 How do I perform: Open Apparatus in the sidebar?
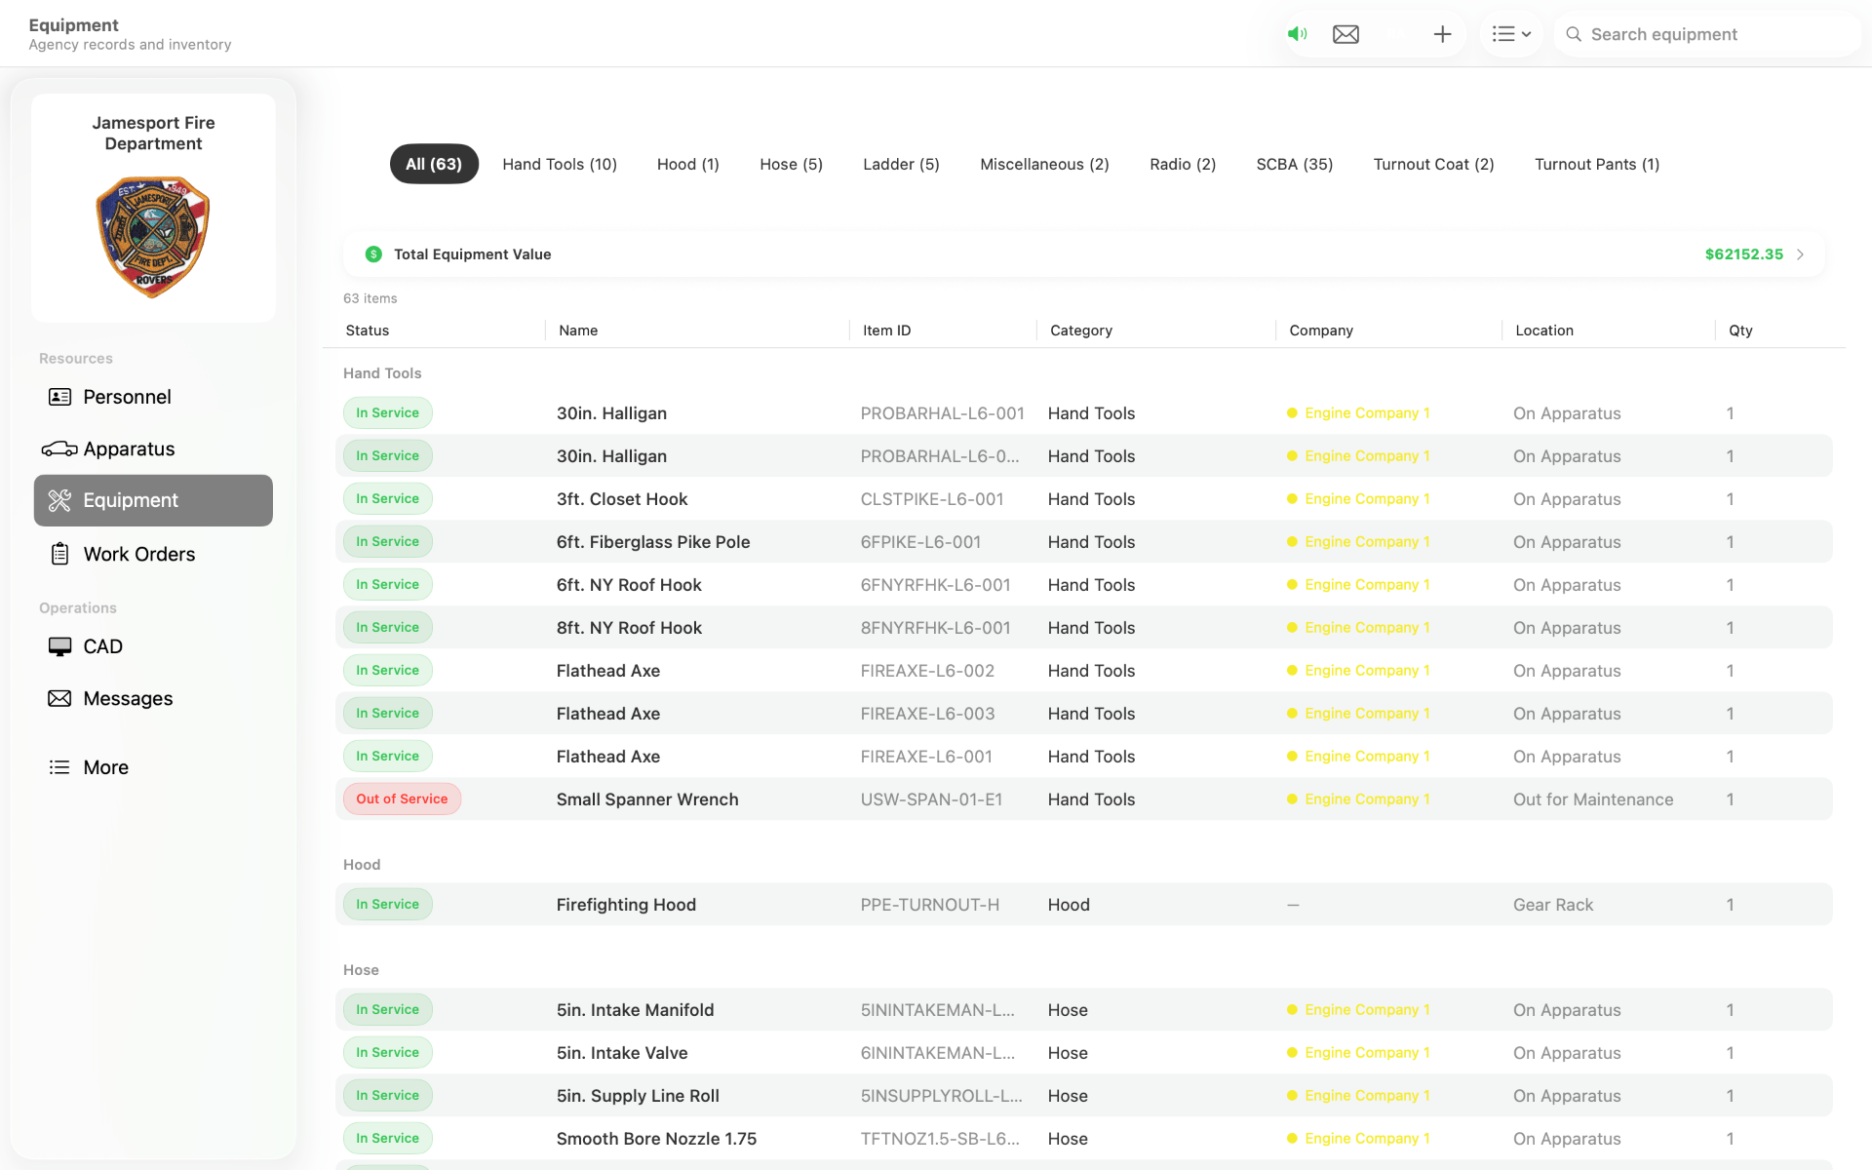click(153, 448)
